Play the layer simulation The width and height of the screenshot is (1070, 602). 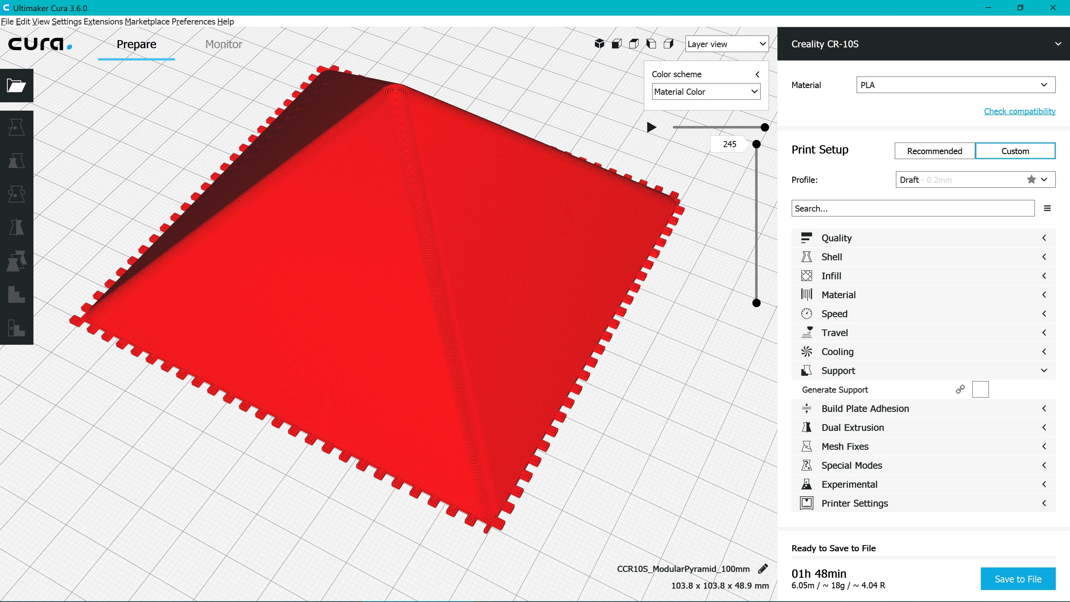[651, 127]
